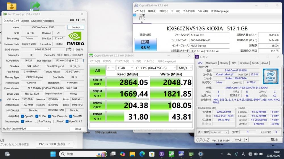Viewport: 284px width, 159px height.
Task: Run the RND4K Q32T1 test button
Action: [97, 105]
